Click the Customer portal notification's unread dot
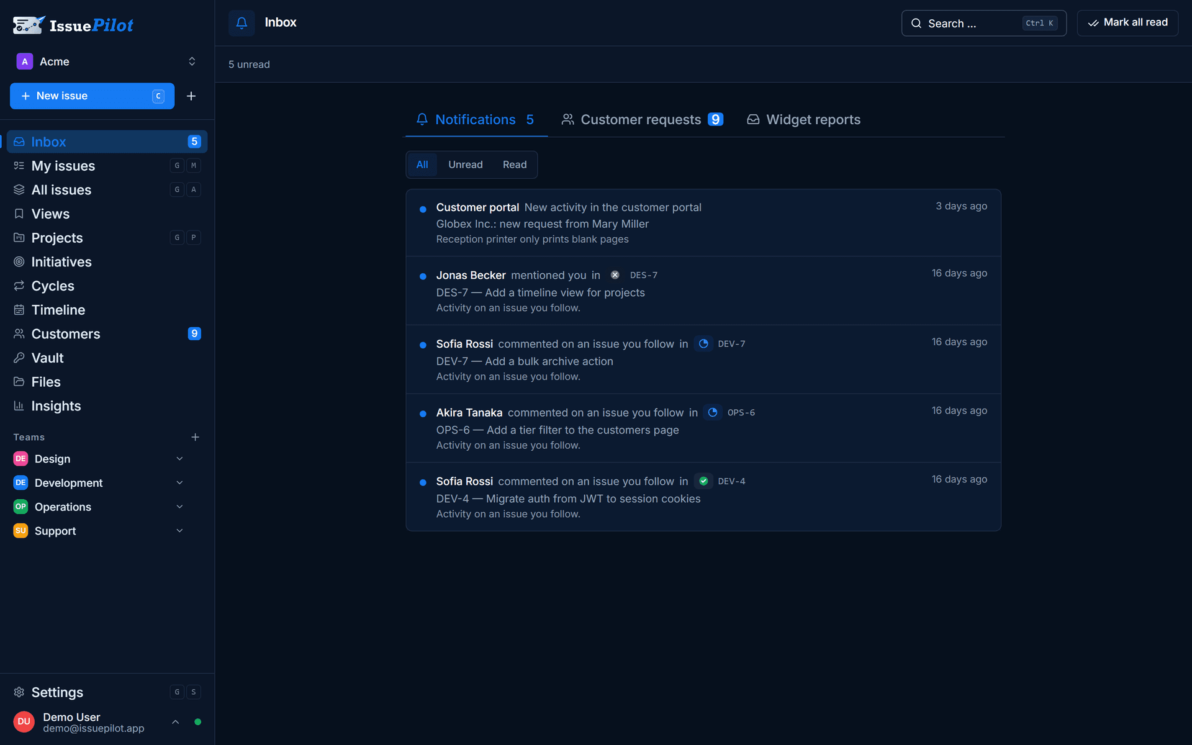This screenshot has width=1192, height=745. point(423,209)
